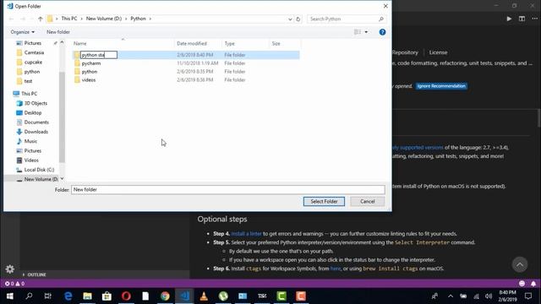Click VS Code Split Editor icon
541x304 pixels.
(522, 19)
